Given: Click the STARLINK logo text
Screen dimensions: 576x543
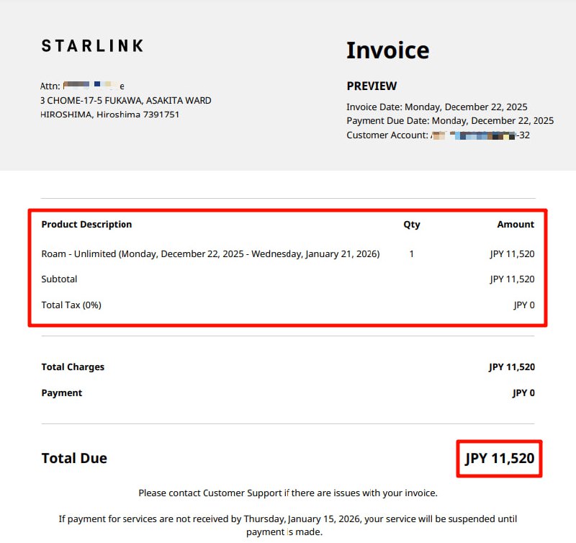Looking at the screenshot, I should 92,46.
